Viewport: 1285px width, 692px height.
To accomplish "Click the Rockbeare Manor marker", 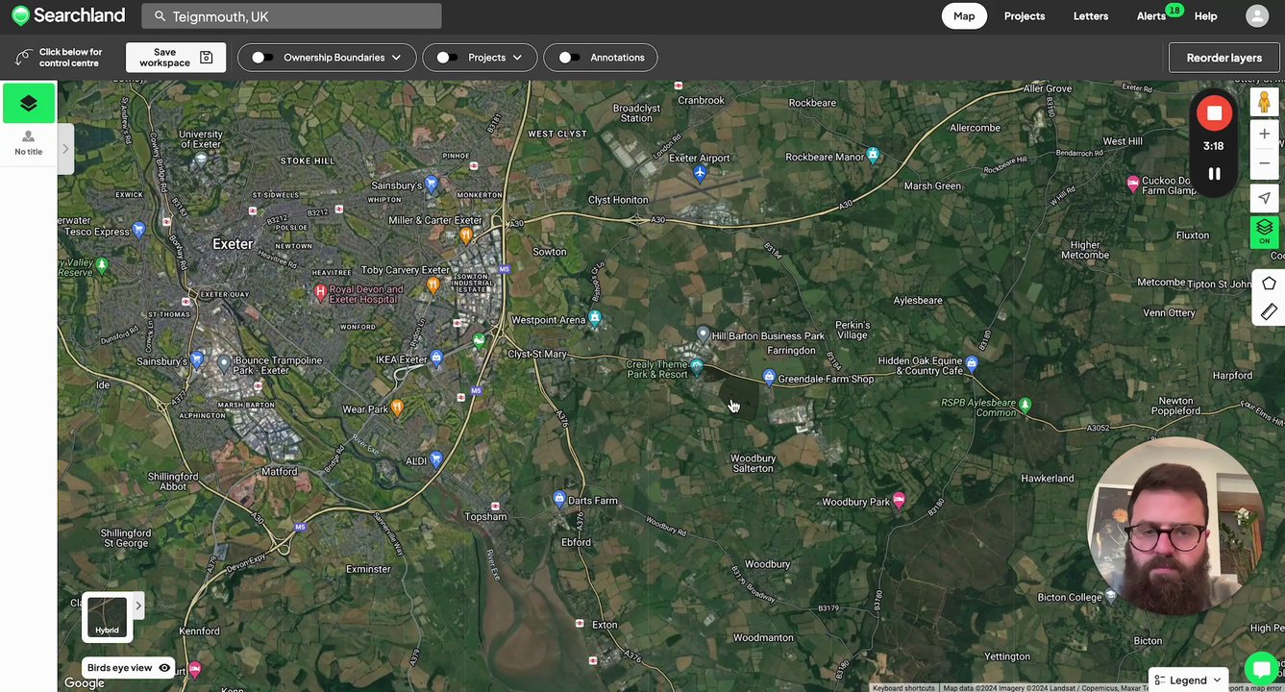I will pyautogui.click(x=873, y=155).
